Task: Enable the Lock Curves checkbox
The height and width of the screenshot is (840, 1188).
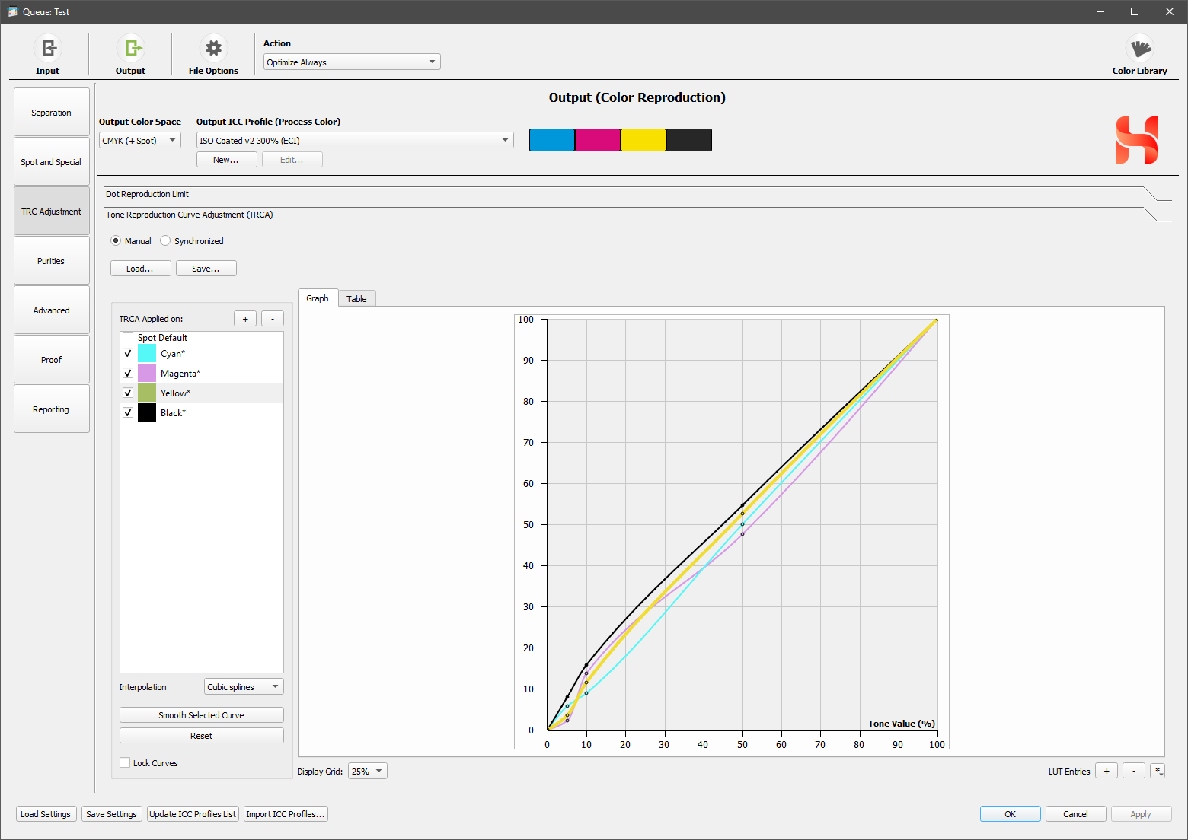Action: 125,763
